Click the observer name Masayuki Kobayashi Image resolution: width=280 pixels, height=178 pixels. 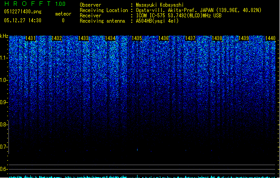(x=160, y=5)
